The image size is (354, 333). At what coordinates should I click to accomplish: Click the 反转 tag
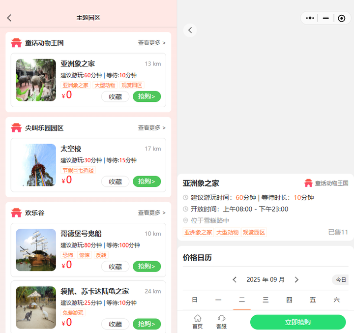pyautogui.click(x=101, y=255)
